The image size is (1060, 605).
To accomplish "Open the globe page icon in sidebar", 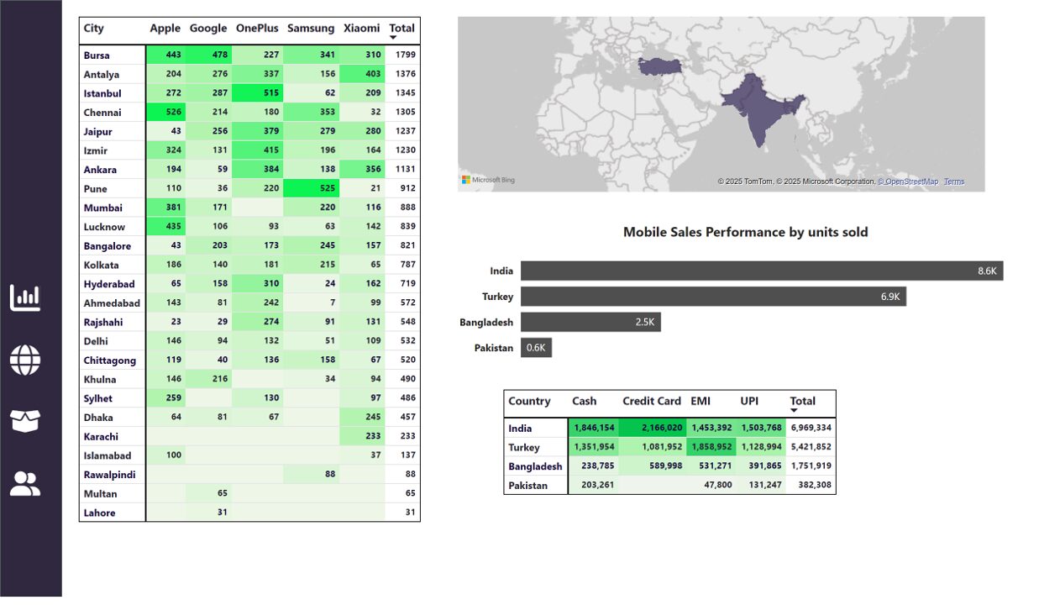I will (x=25, y=360).
